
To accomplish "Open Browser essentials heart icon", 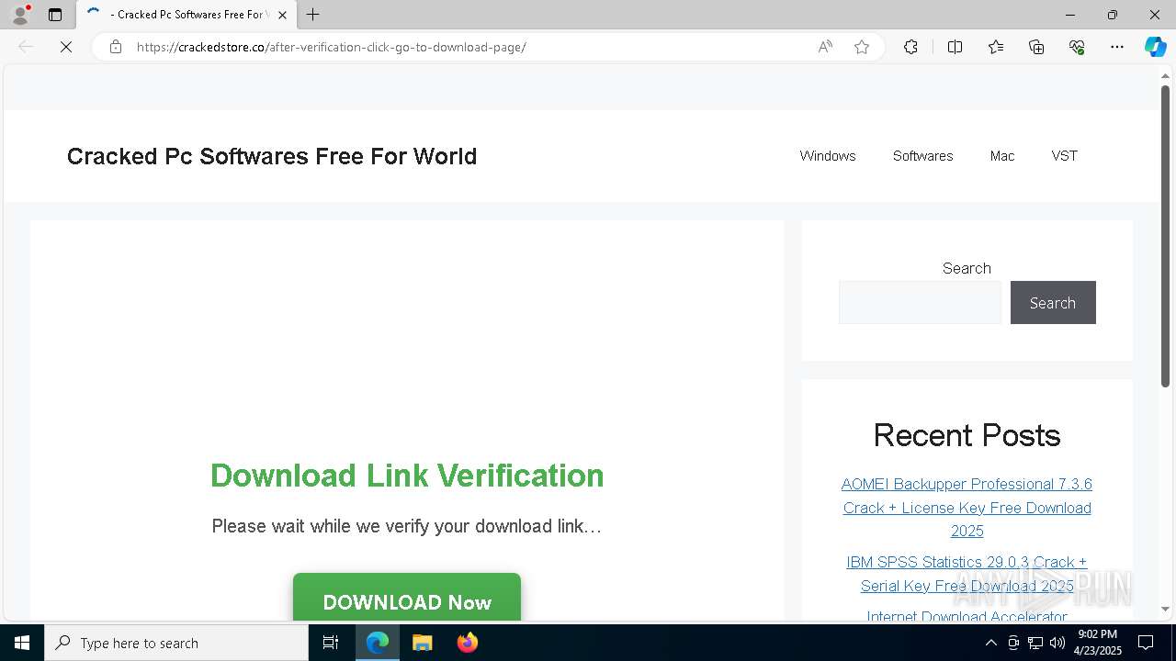I will click(x=1077, y=47).
